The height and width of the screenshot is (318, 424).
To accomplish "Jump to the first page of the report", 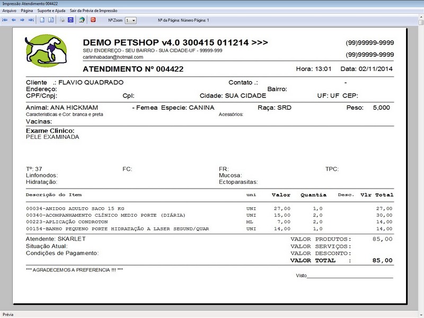I will (x=5, y=20).
